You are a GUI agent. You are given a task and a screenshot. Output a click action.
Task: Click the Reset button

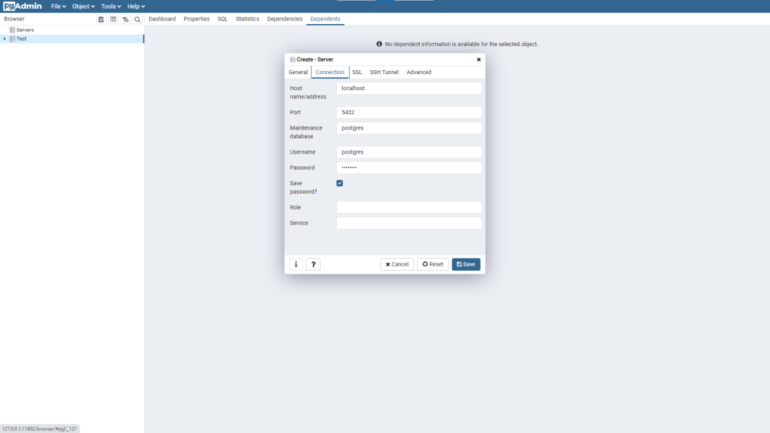click(x=432, y=264)
